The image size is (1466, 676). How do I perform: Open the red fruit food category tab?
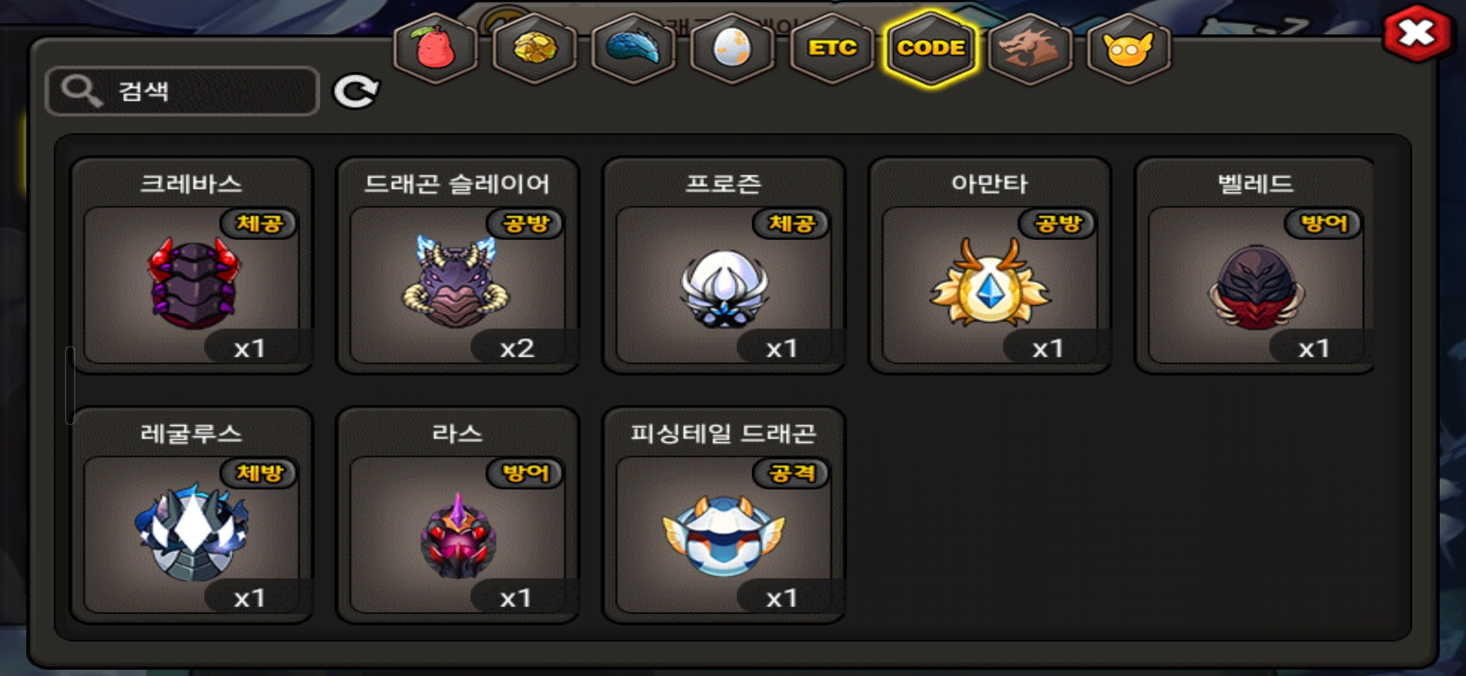pos(435,48)
